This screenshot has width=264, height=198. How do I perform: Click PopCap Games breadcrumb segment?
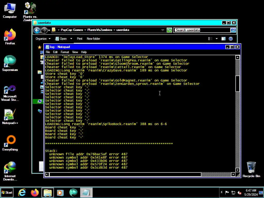(72, 30)
